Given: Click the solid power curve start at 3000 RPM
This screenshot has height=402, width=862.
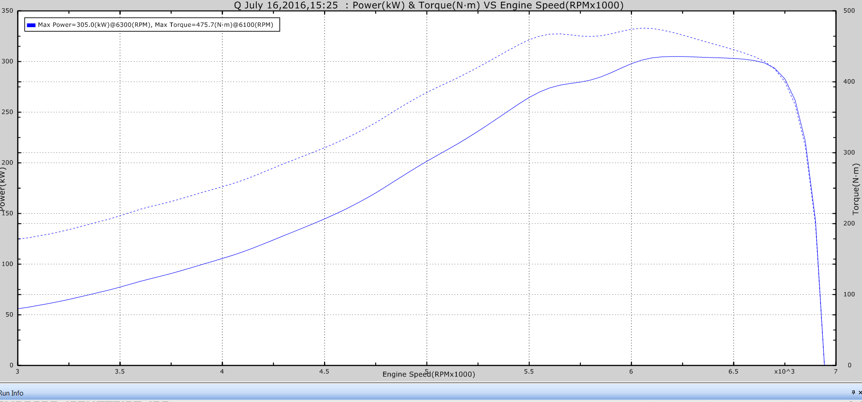Looking at the screenshot, I should click(x=19, y=309).
